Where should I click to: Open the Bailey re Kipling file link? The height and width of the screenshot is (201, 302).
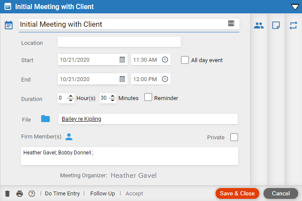(81, 119)
